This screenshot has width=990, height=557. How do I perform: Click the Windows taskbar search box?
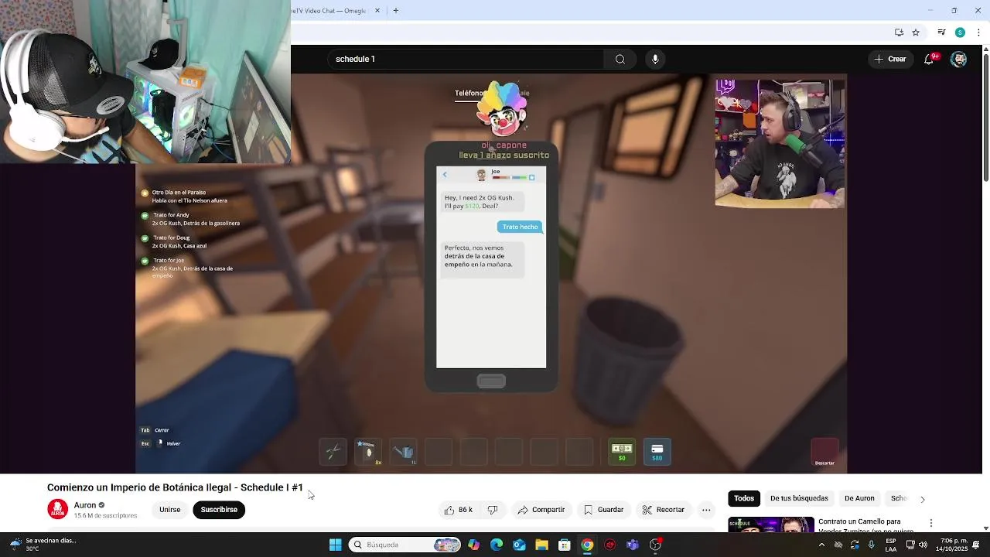click(x=405, y=545)
